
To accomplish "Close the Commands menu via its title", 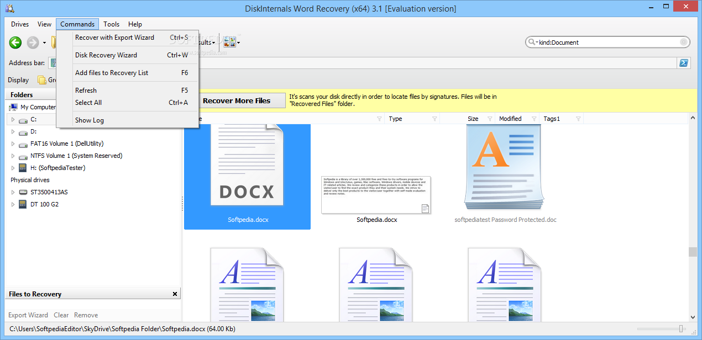I will coord(77,24).
